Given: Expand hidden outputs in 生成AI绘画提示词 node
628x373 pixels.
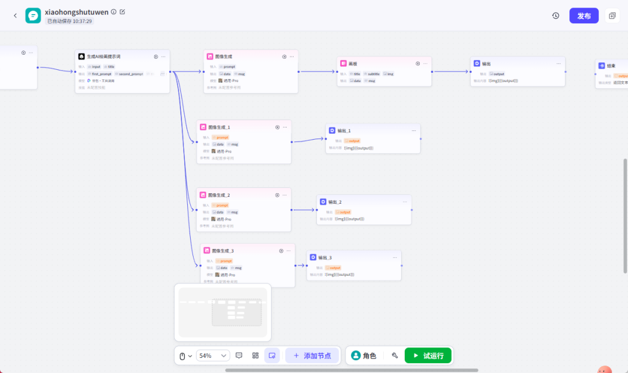Looking at the screenshot, I should click(x=163, y=74).
